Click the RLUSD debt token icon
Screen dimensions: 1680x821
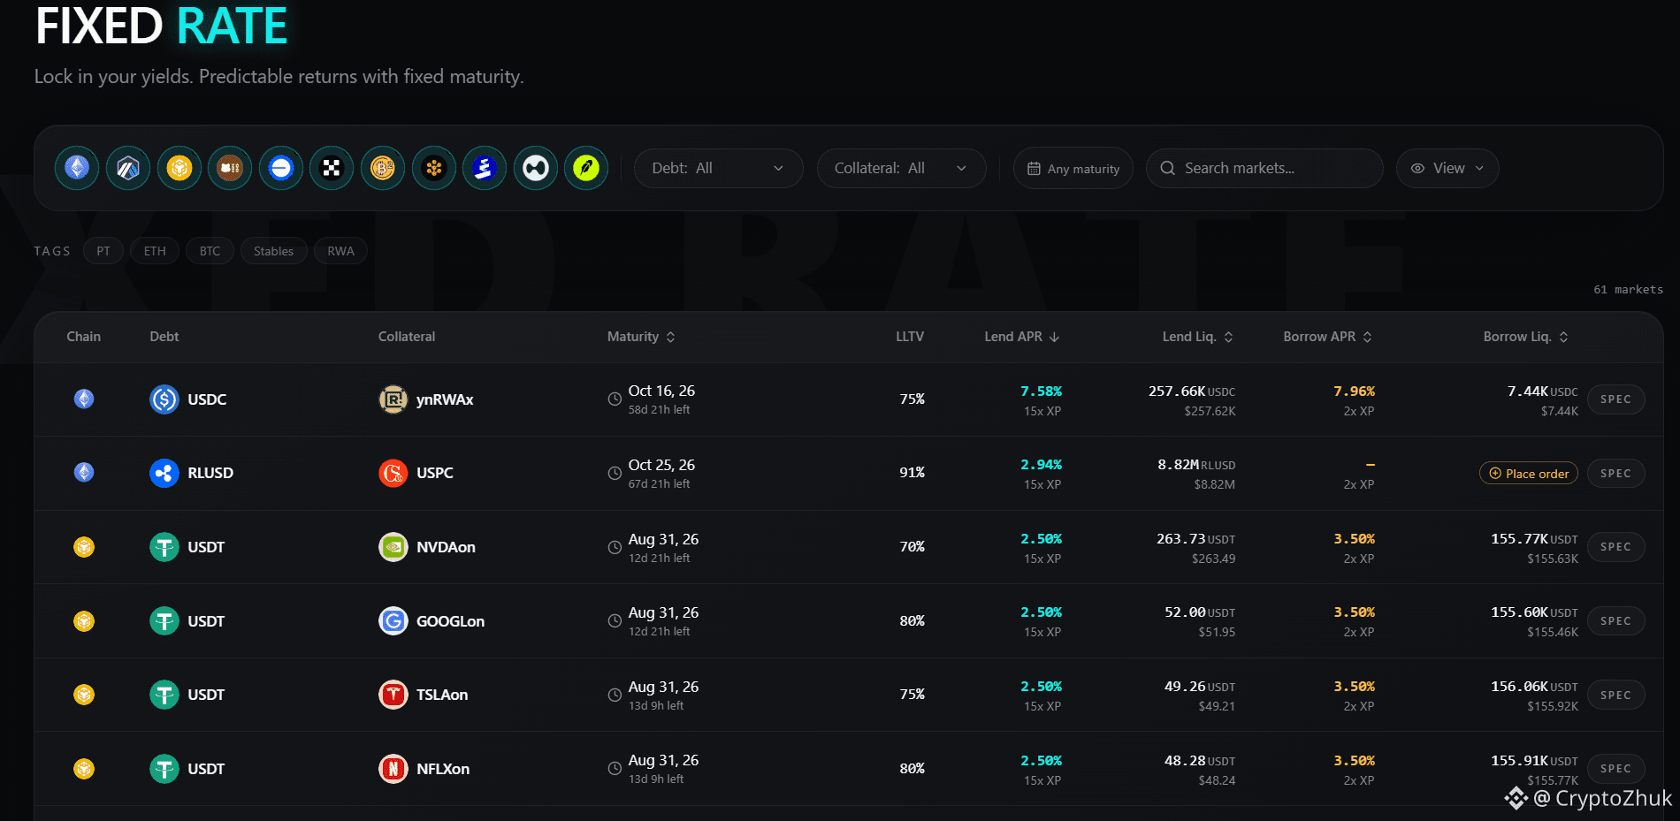coord(164,473)
